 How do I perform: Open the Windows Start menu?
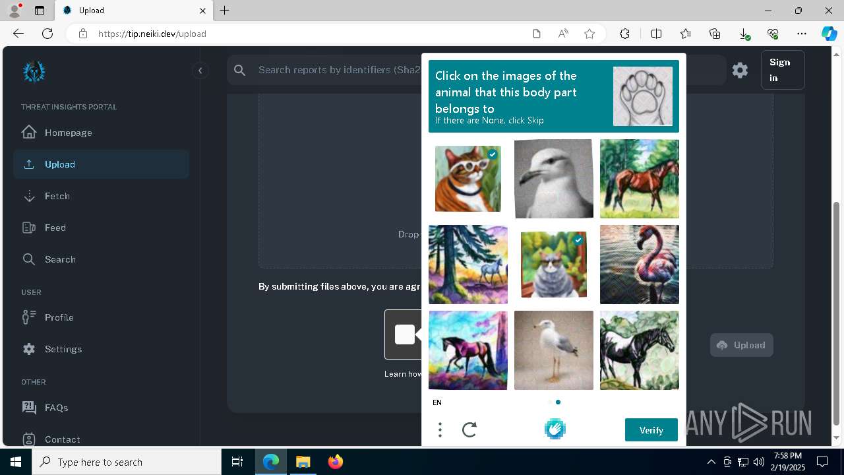pyautogui.click(x=16, y=462)
